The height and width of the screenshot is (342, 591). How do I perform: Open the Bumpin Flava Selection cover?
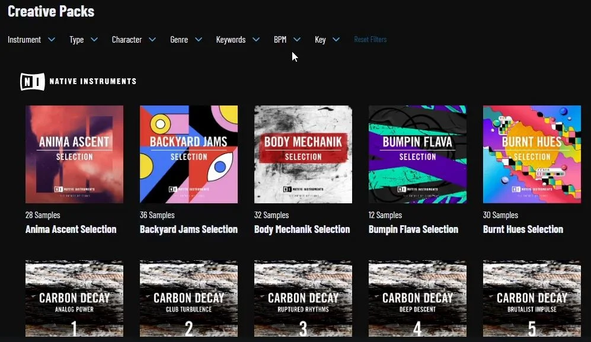coord(418,154)
